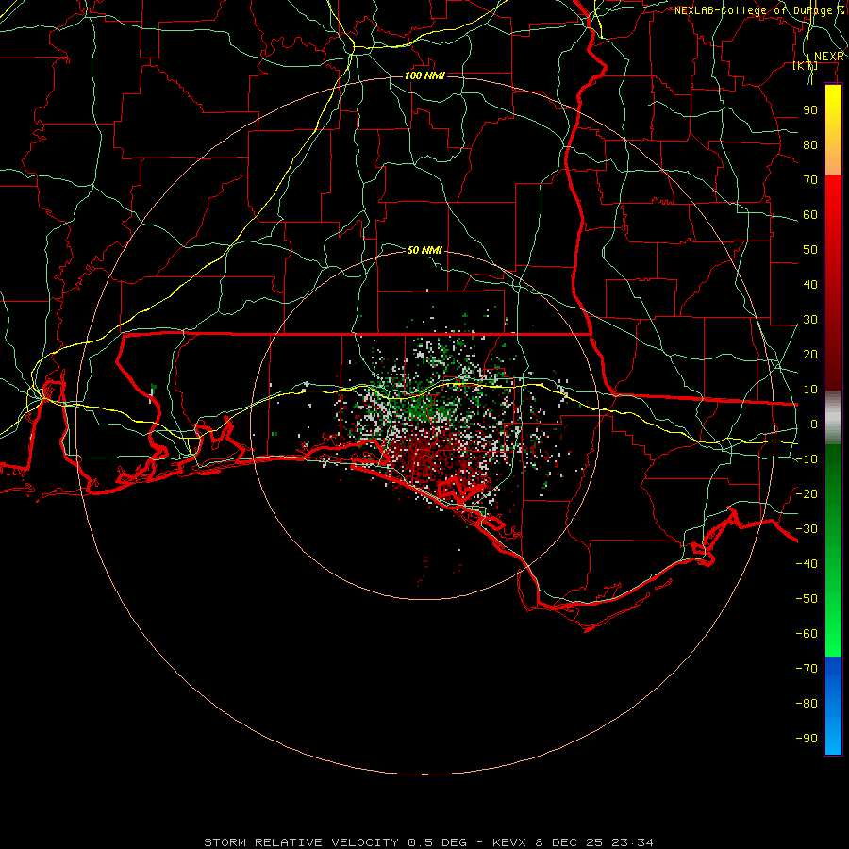
Task: Click the "100 NMI" range ring label
Action: coord(424,75)
